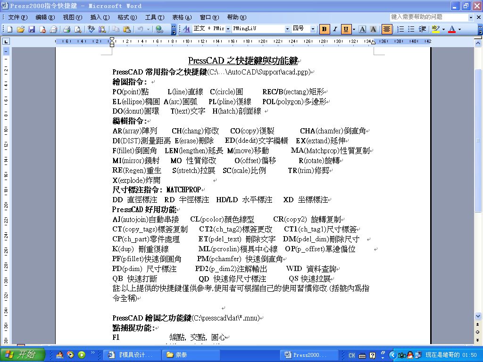
Task: Click the Paste clipboard icon
Action: (x=126, y=29)
